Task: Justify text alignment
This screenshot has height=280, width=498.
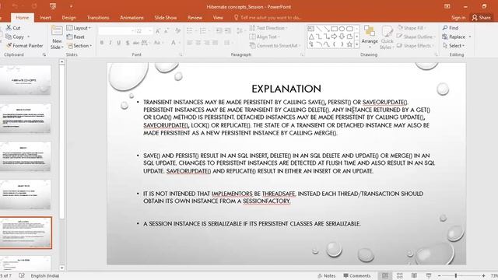Action: coord(216,43)
